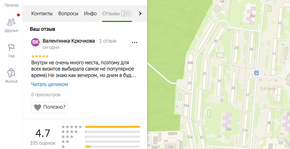Click building number 11 on map
Viewport: 290px width, 149px height.
click(x=274, y=54)
